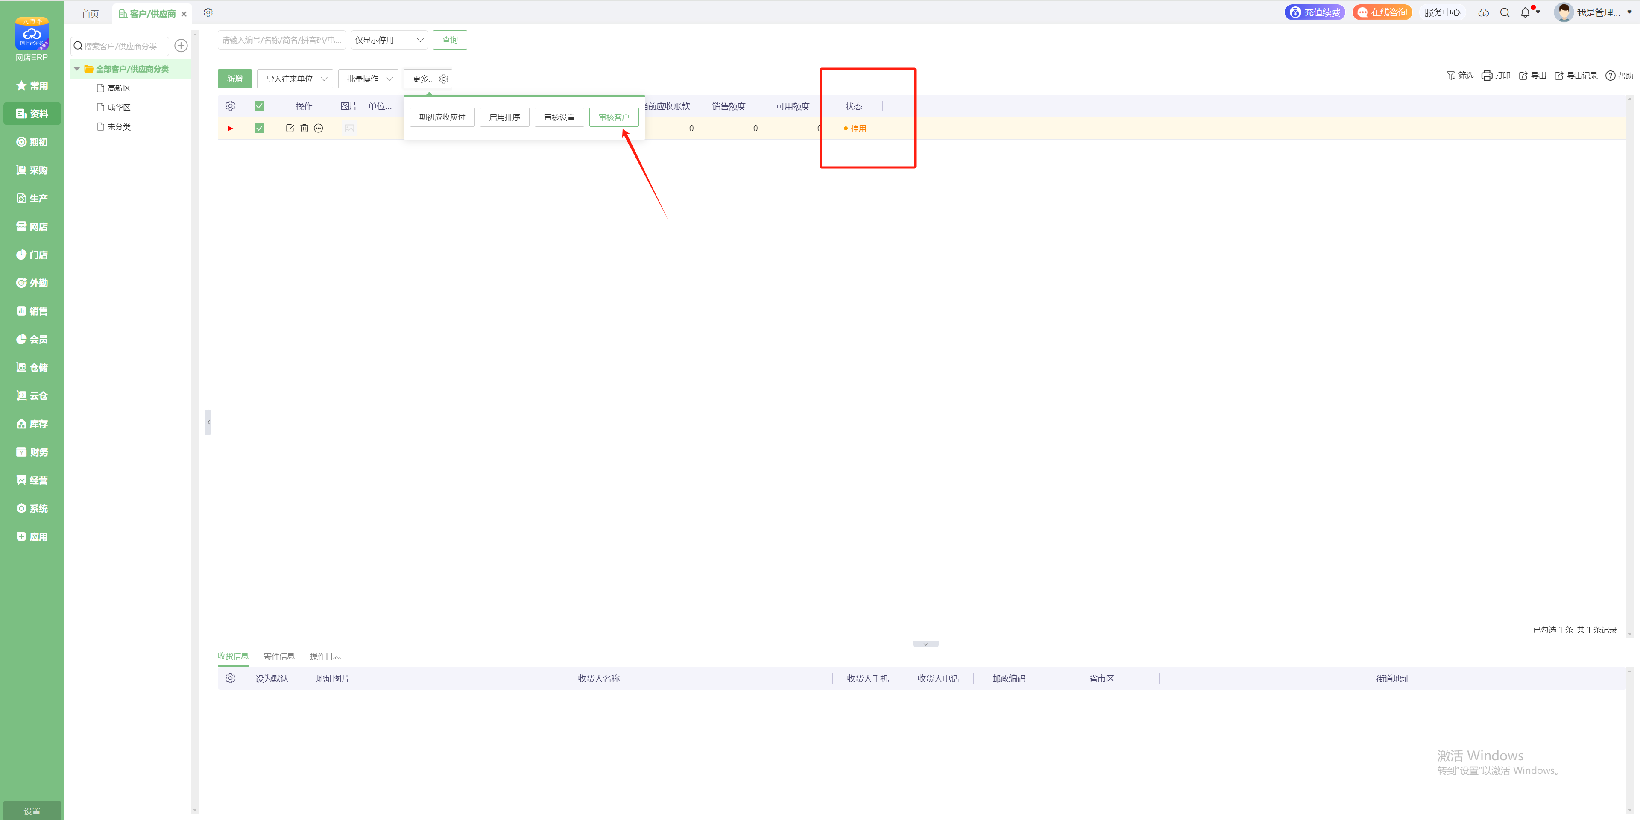Focus the 搜索客户/供应商分类 search field

pos(120,46)
